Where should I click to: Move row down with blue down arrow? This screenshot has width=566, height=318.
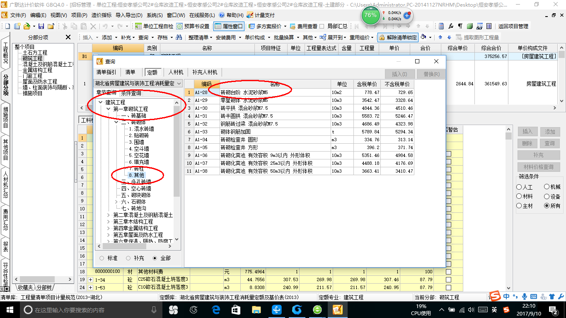coord(449,37)
